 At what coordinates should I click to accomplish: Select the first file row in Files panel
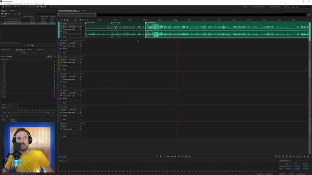click(28, 19)
